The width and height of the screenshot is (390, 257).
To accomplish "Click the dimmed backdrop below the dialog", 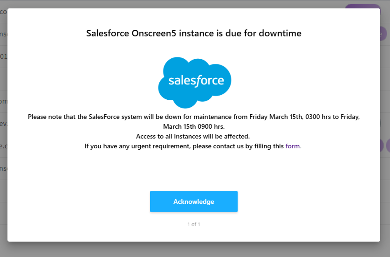I will tap(194, 250).
